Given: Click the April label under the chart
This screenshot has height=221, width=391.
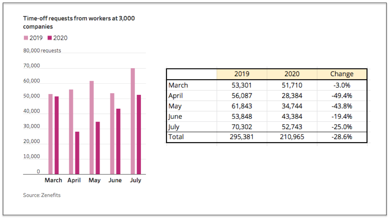Looking at the screenshot, I should 74,180.
